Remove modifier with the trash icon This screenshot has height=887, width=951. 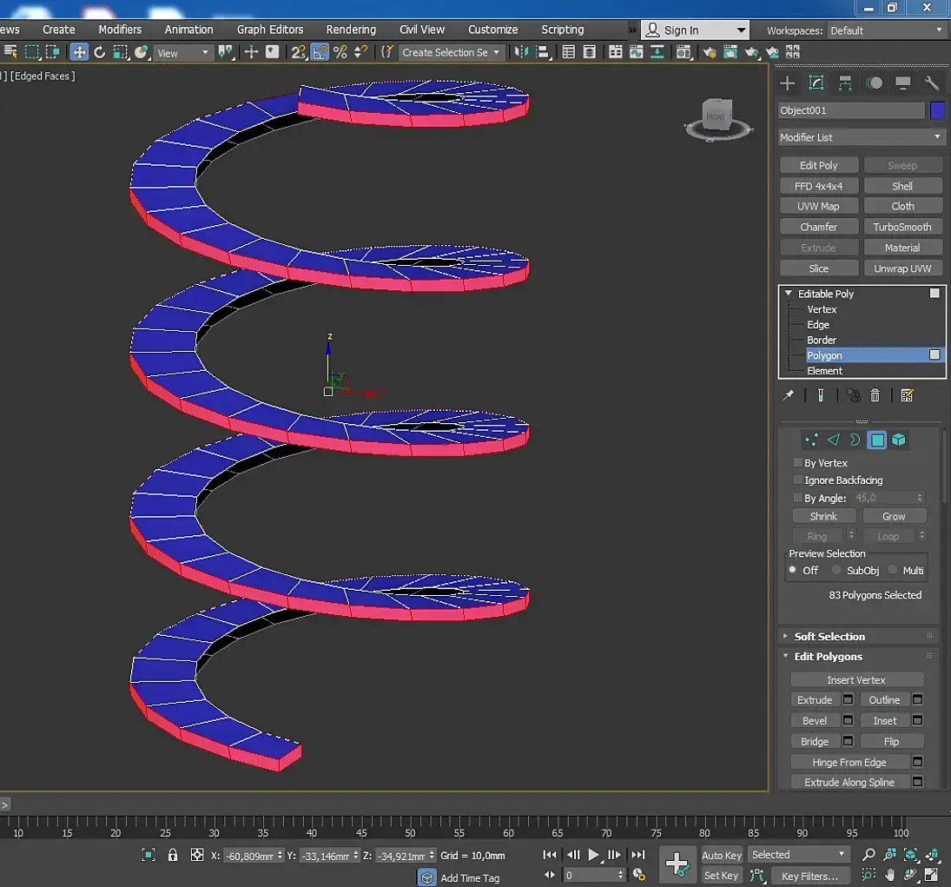coord(875,396)
